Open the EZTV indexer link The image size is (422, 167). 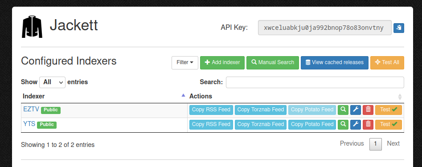31,109
